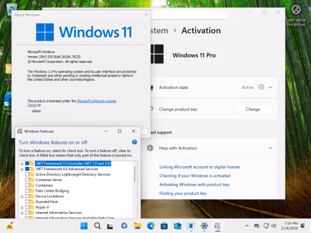
Task: Launch Microsoft Edge from taskbar
Action: coord(151,226)
